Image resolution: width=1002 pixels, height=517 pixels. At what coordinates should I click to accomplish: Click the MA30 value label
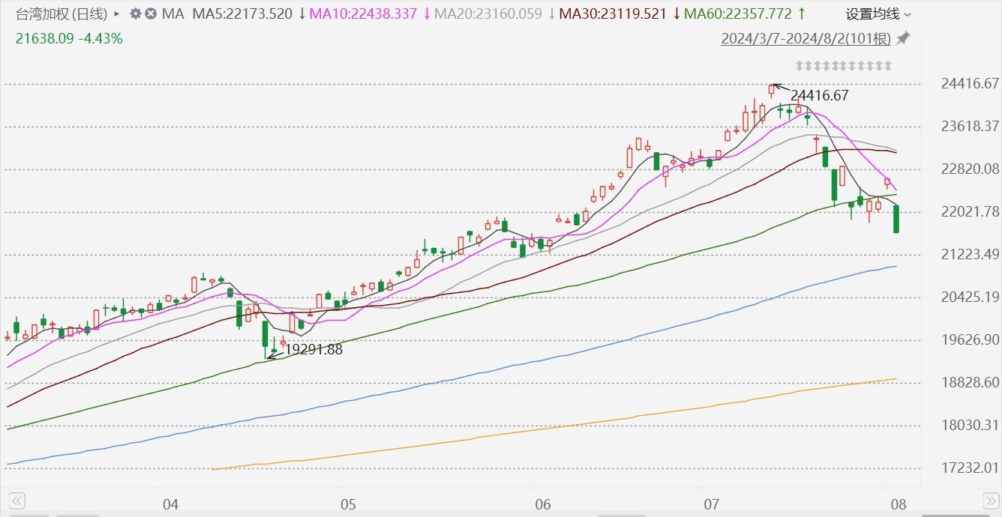(613, 13)
